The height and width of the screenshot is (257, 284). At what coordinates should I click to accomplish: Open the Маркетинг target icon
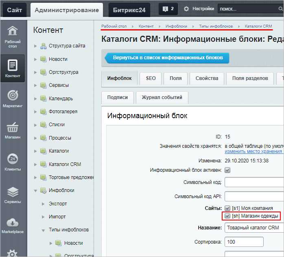13,95
